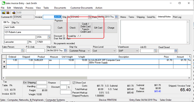This screenshot has height=102, width=194.
Task: Select the row marker arrow for IWBL631
Action: (4, 62)
